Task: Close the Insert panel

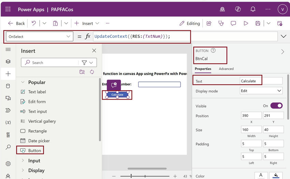Action: click(x=94, y=50)
